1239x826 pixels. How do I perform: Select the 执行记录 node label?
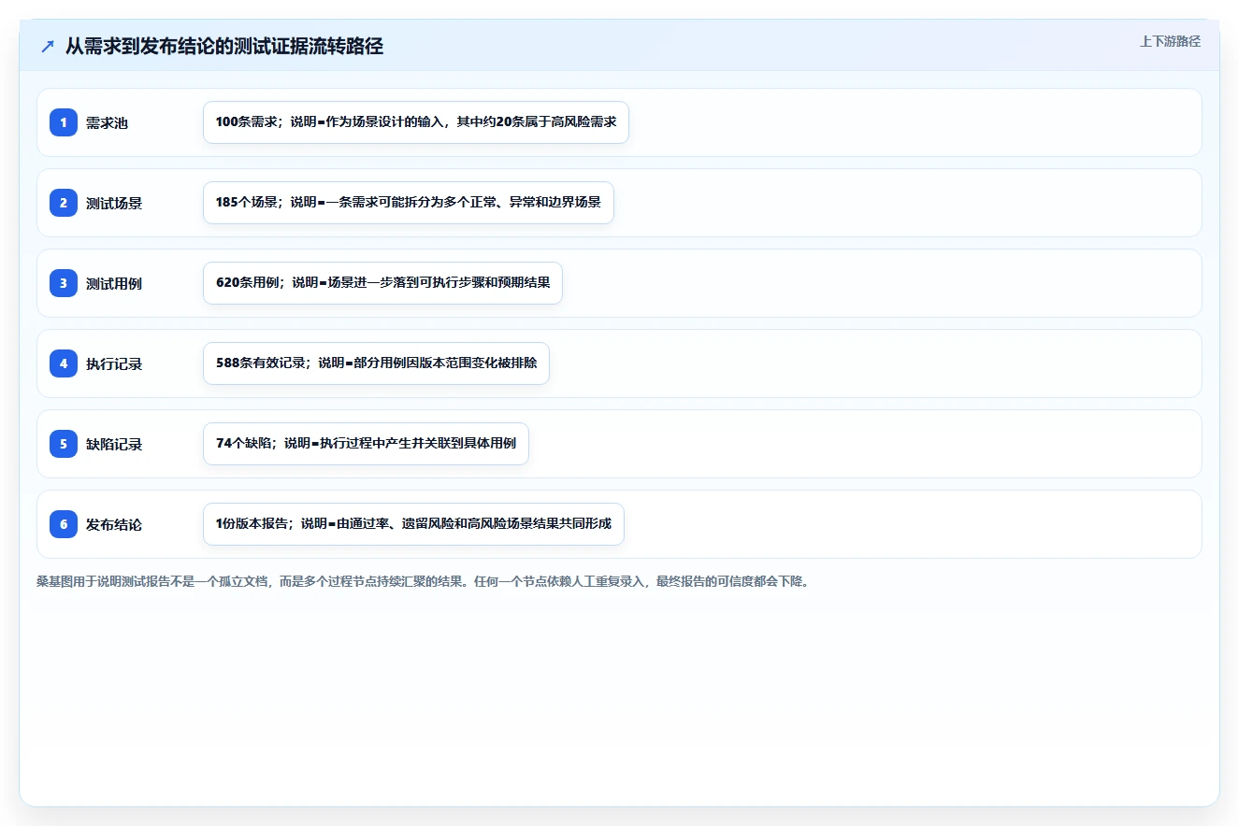point(114,363)
